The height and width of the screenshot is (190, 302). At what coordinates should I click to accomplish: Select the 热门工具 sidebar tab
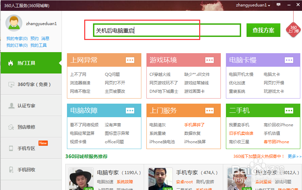click(31, 63)
